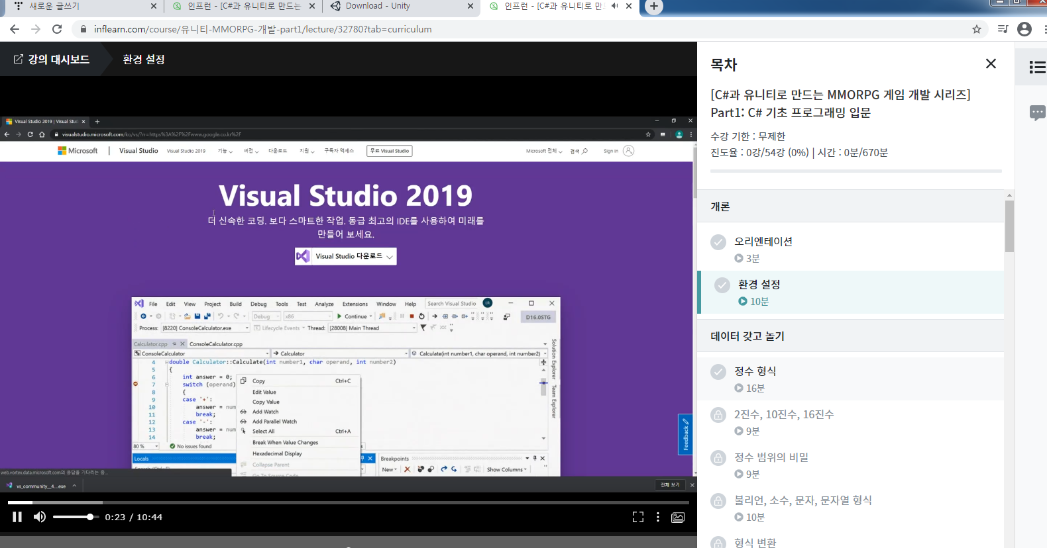Open 지원 menu in video page
The width and height of the screenshot is (1047, 548).
[x=307, y=151]
